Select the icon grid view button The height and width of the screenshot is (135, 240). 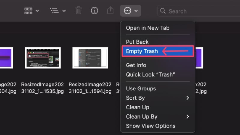[28, 11]
